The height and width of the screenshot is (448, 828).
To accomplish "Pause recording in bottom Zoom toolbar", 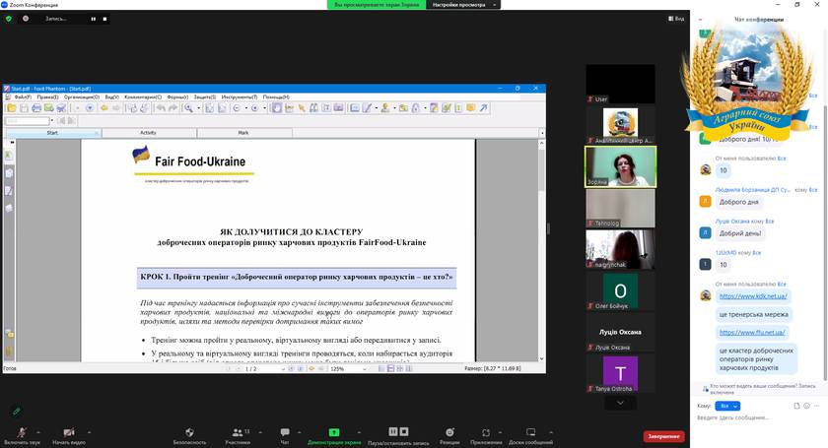I will pos(393,431).
